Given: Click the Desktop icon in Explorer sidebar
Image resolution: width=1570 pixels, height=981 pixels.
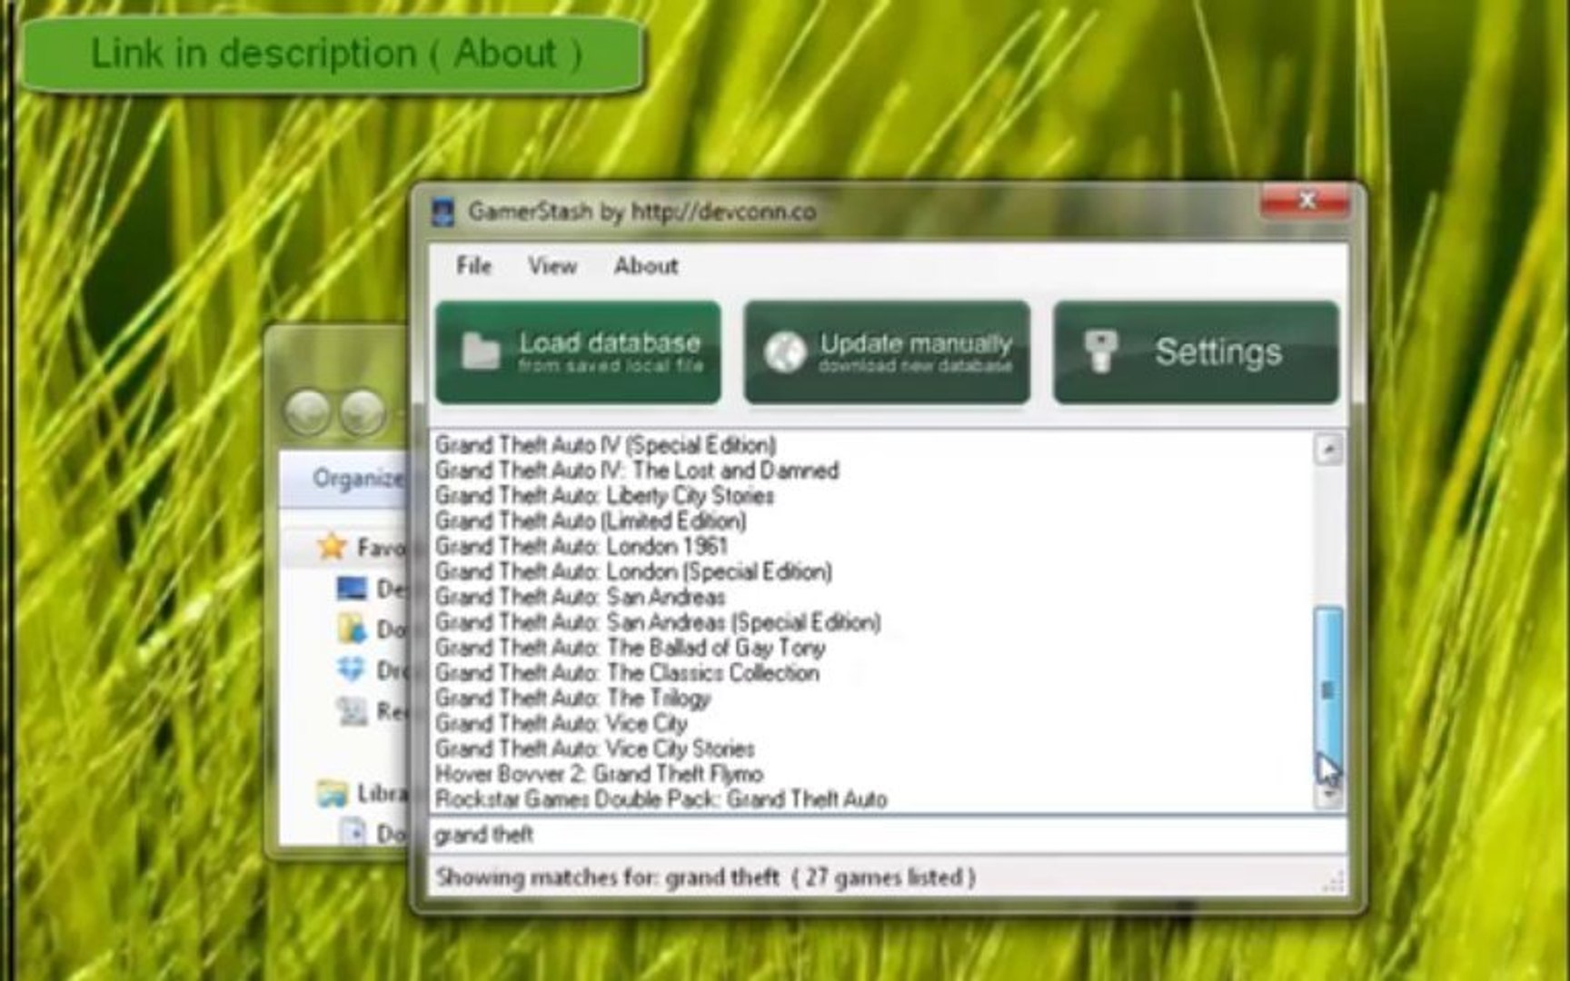Looking at the screenshot, I should pyautogui.click(x=352, y=590).
